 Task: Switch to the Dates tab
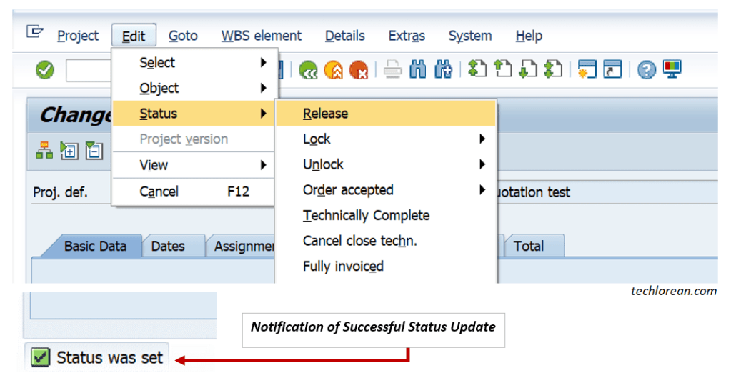[x=168, y=246]
